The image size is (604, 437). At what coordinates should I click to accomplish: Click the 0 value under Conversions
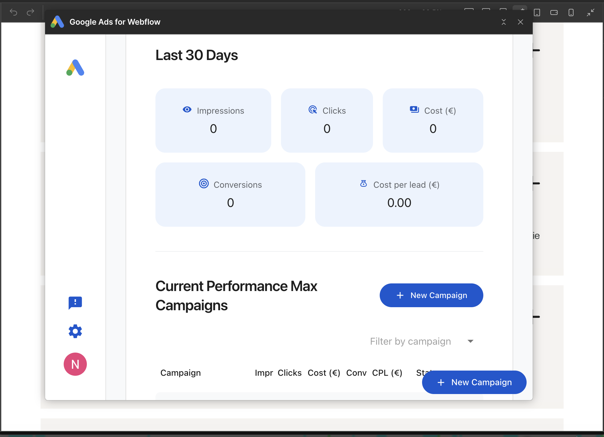point(230,203)
